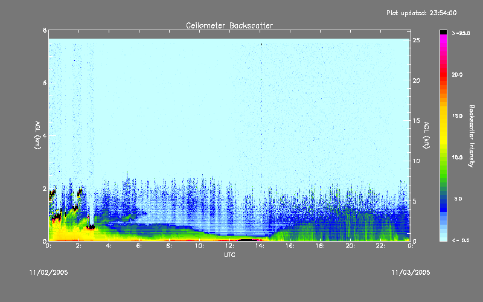This screenshot has width=483, height=302.
Task: Click the '5.0' colorbar label
Action: pyautogui.click(x=458, y=199)
